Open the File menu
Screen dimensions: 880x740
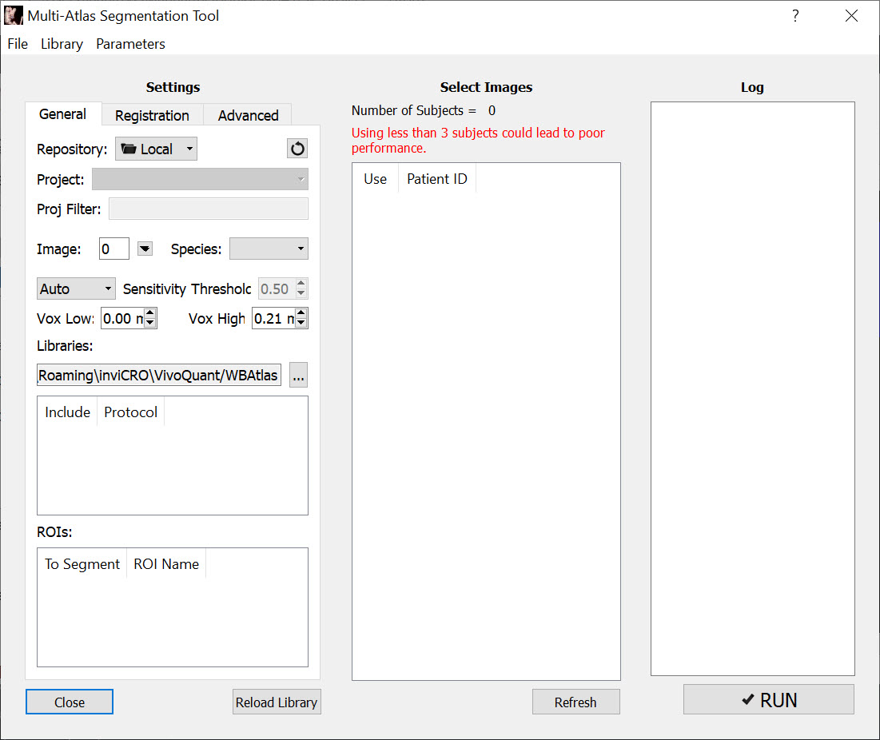pos(18,44)
